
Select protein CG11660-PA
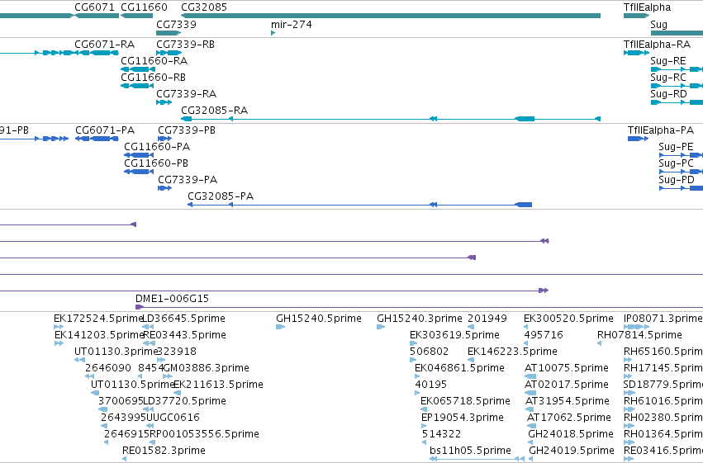pyautogui.click(x=157, y=147)
